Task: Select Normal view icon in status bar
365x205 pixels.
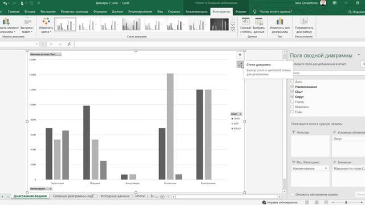Action: 307,203
